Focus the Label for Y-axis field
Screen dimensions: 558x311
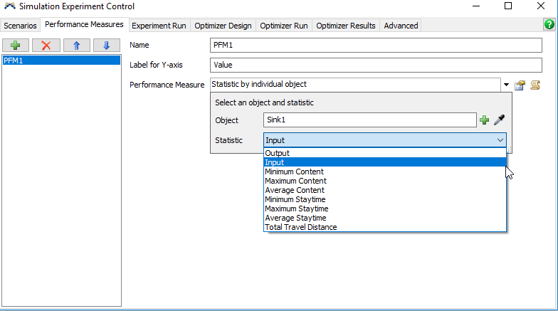pyautogui.click(x=377, y=65)
